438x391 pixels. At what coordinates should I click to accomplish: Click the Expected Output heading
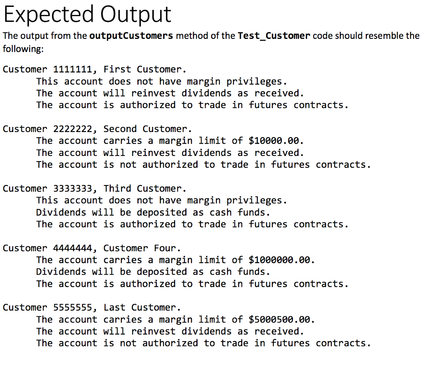coord(87,15)
